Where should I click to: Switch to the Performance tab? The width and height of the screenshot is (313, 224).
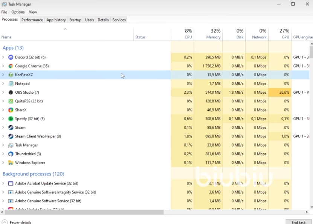click(x=32, y=20)
